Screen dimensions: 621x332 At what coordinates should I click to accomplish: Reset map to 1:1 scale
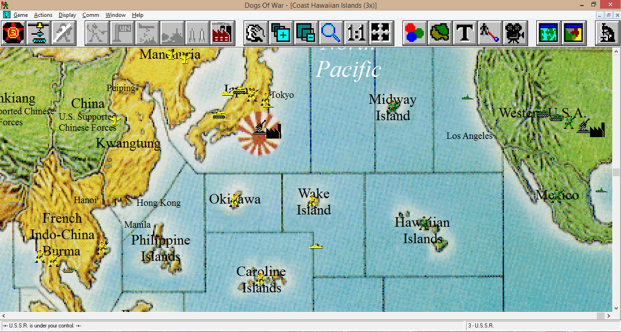point(356,33)
